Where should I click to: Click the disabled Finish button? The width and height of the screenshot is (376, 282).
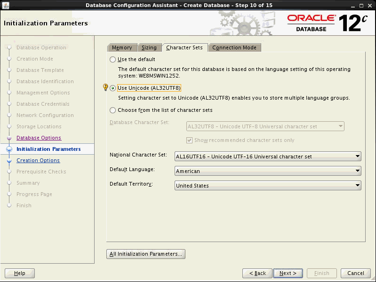pos(322,273)
